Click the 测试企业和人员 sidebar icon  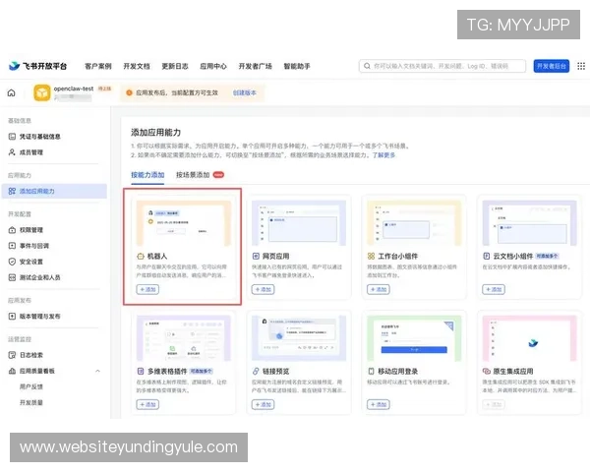click(x=12, y=277)
